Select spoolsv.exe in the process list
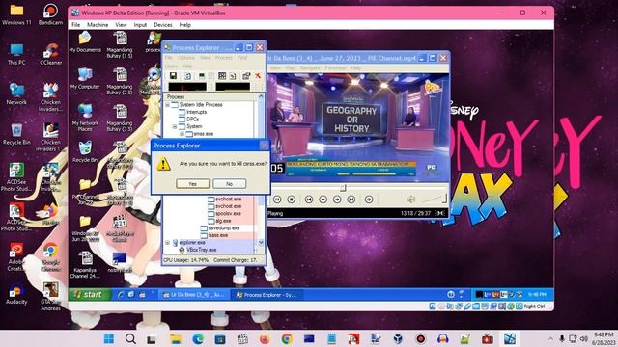Image resolution: width=618 pixels, height=347 pixels. pyautogui.click(x=228, y=214)
